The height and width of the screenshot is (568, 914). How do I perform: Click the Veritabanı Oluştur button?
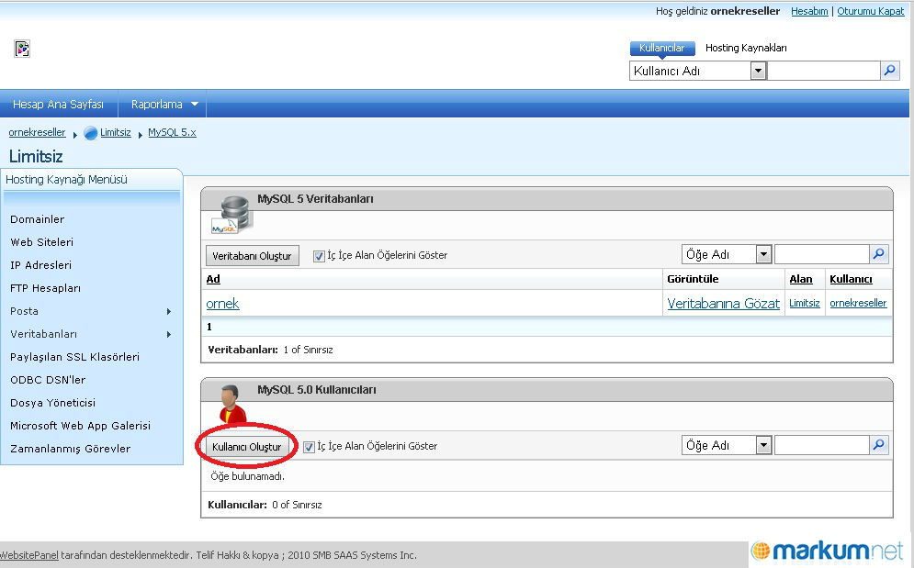pyautogui.click(x=252, y=256)
